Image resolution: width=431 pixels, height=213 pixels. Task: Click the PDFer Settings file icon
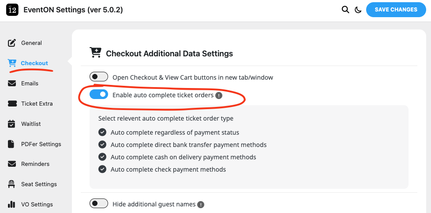click(12, 144)
